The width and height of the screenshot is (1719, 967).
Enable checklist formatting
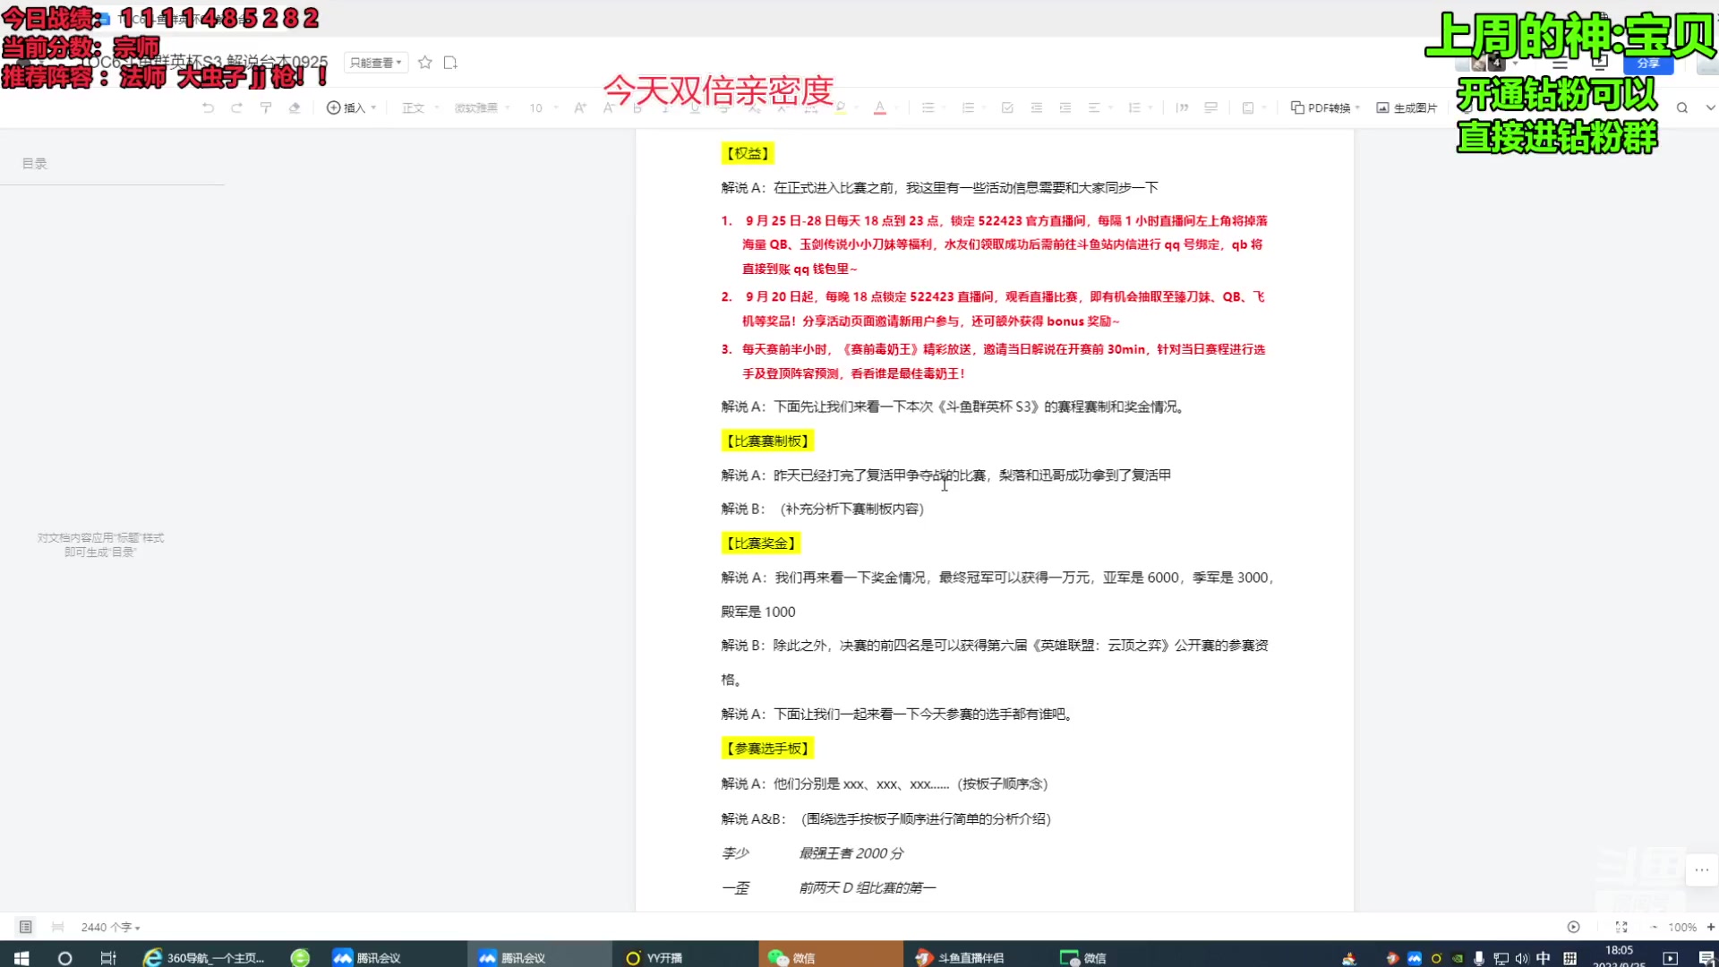tap(1007, 107)
